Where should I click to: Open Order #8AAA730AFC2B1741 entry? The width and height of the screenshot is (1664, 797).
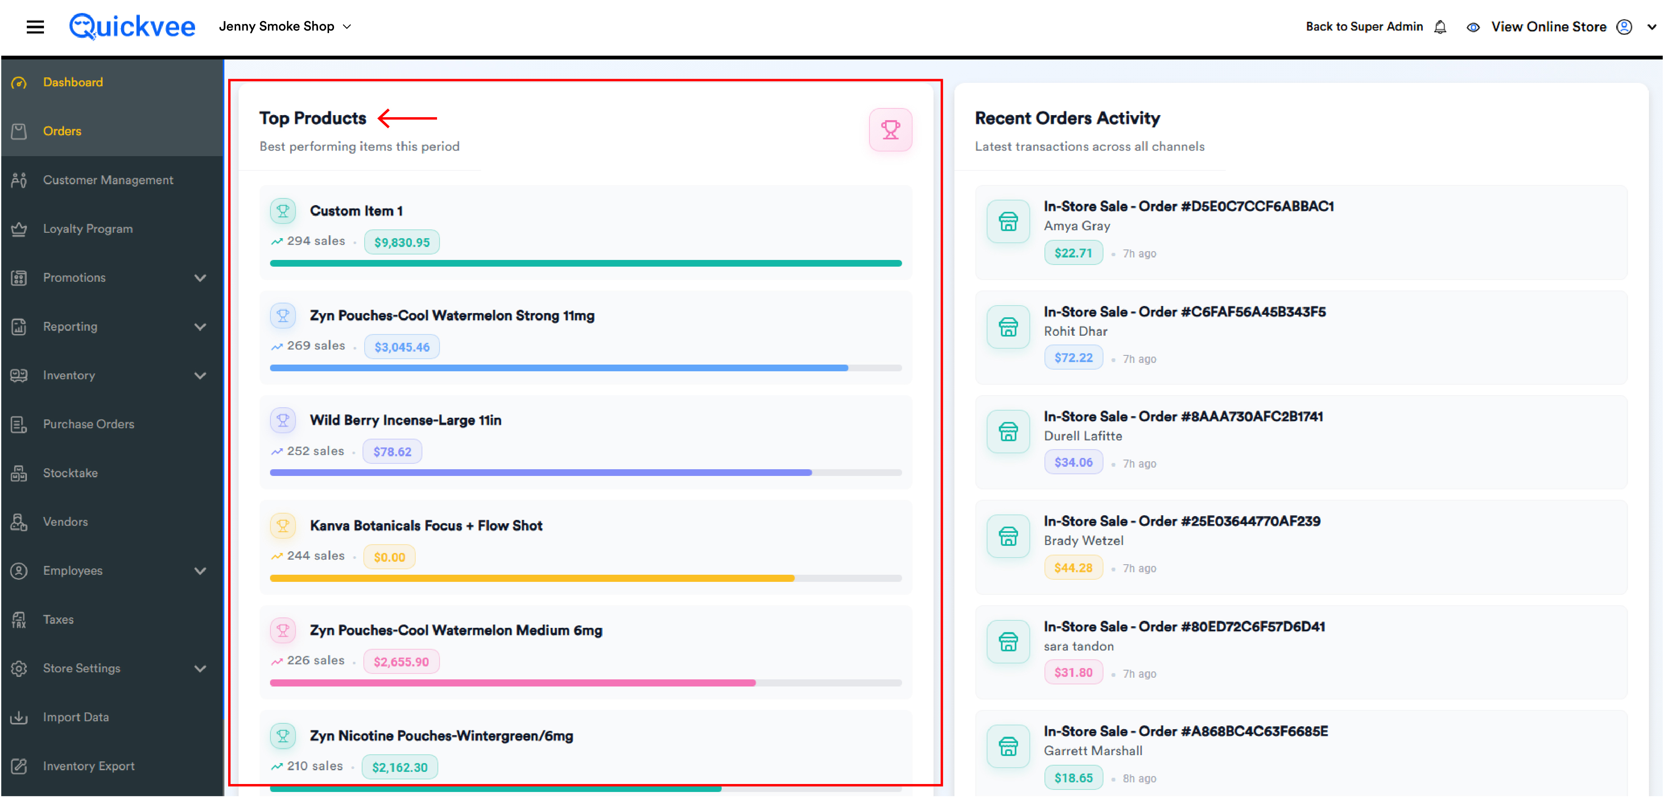click(x=1300, y=442)
